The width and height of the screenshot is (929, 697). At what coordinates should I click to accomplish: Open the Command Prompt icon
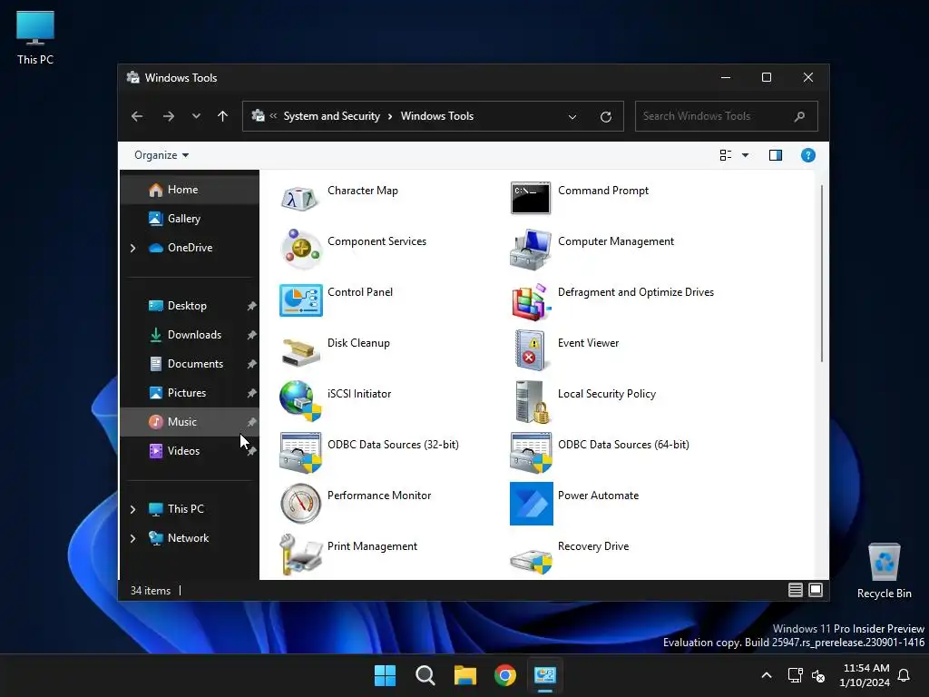coord(530,198)
